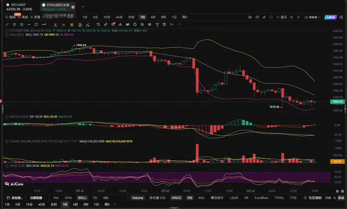Take a chart screenshot with camera icon
Viewport: 347px width, 209px height.
tap(257, 17)
